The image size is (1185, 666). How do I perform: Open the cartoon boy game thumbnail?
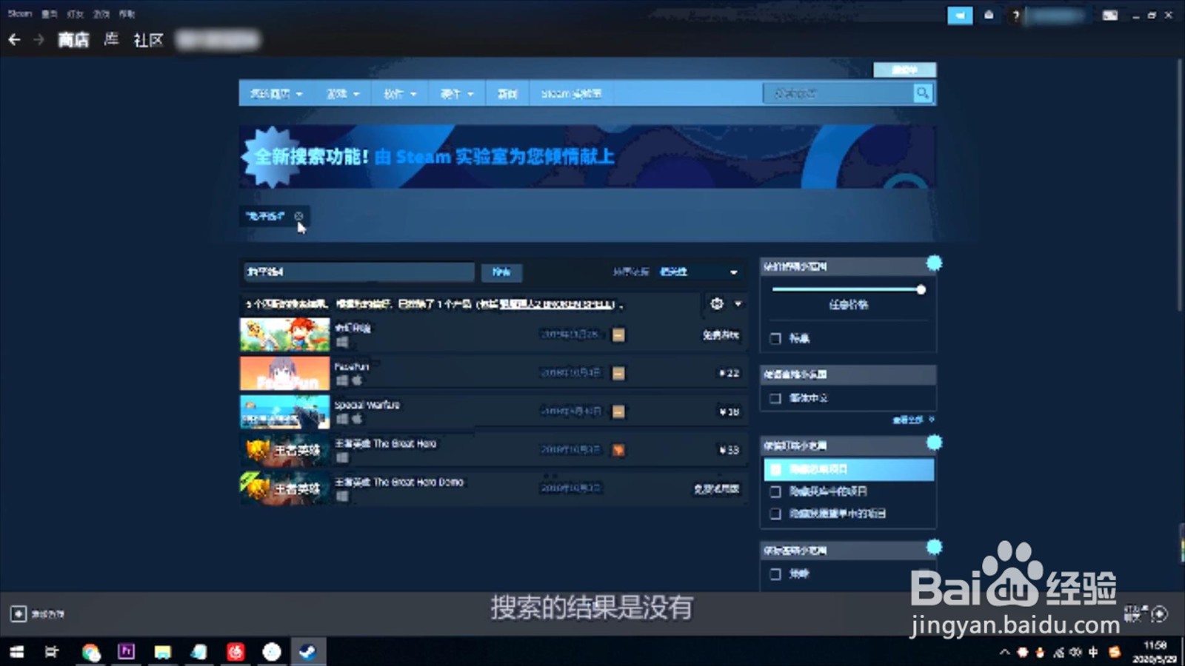284,334
